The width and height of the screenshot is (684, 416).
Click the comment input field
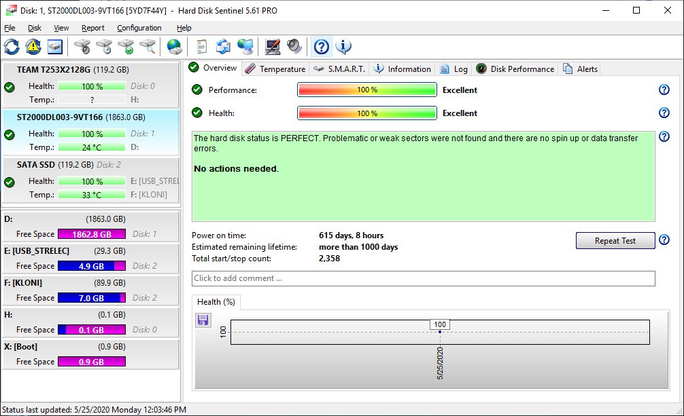pos(423,278)
